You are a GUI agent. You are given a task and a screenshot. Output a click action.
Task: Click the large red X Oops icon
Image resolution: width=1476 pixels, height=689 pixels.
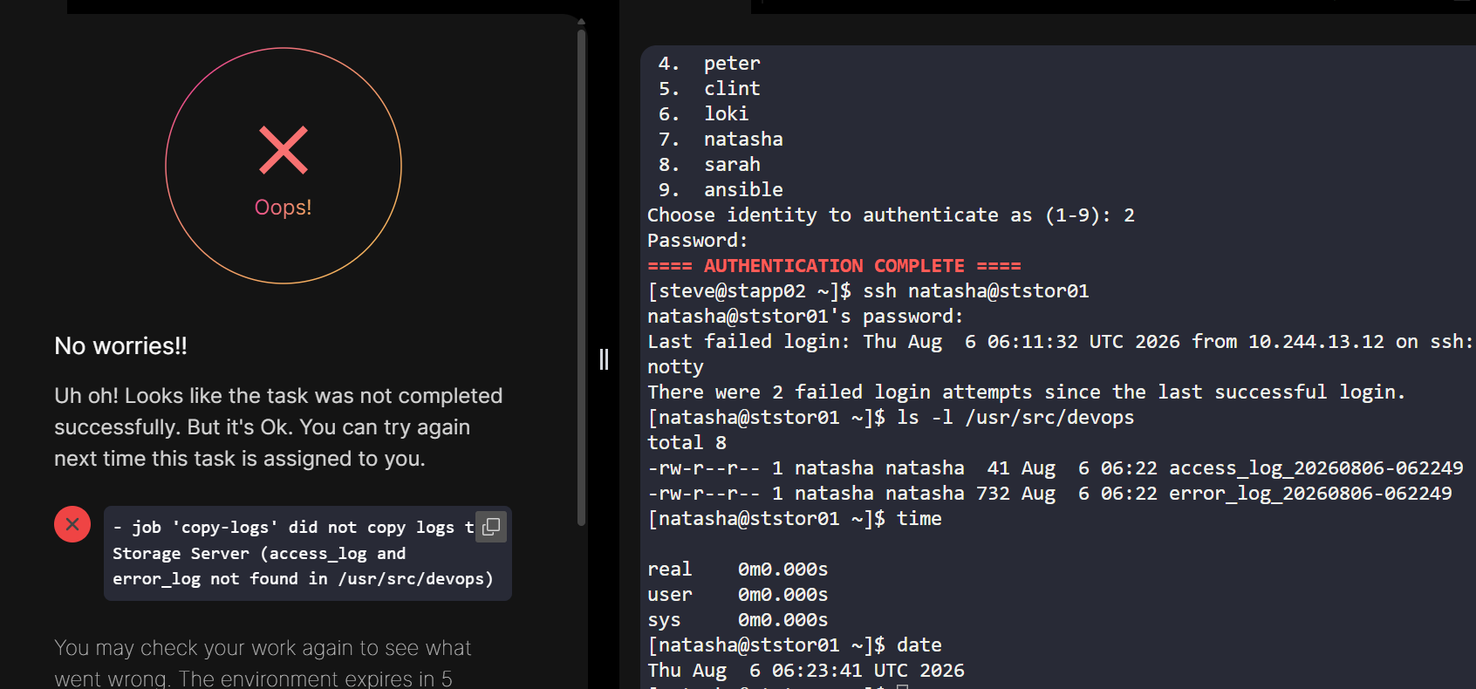(x=284, y=150)
